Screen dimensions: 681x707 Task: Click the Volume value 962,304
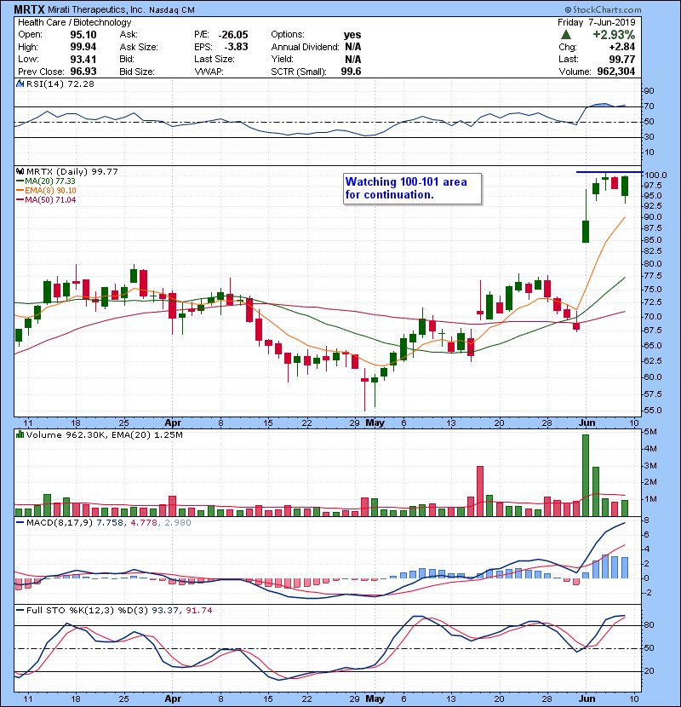tap(616, 72)
